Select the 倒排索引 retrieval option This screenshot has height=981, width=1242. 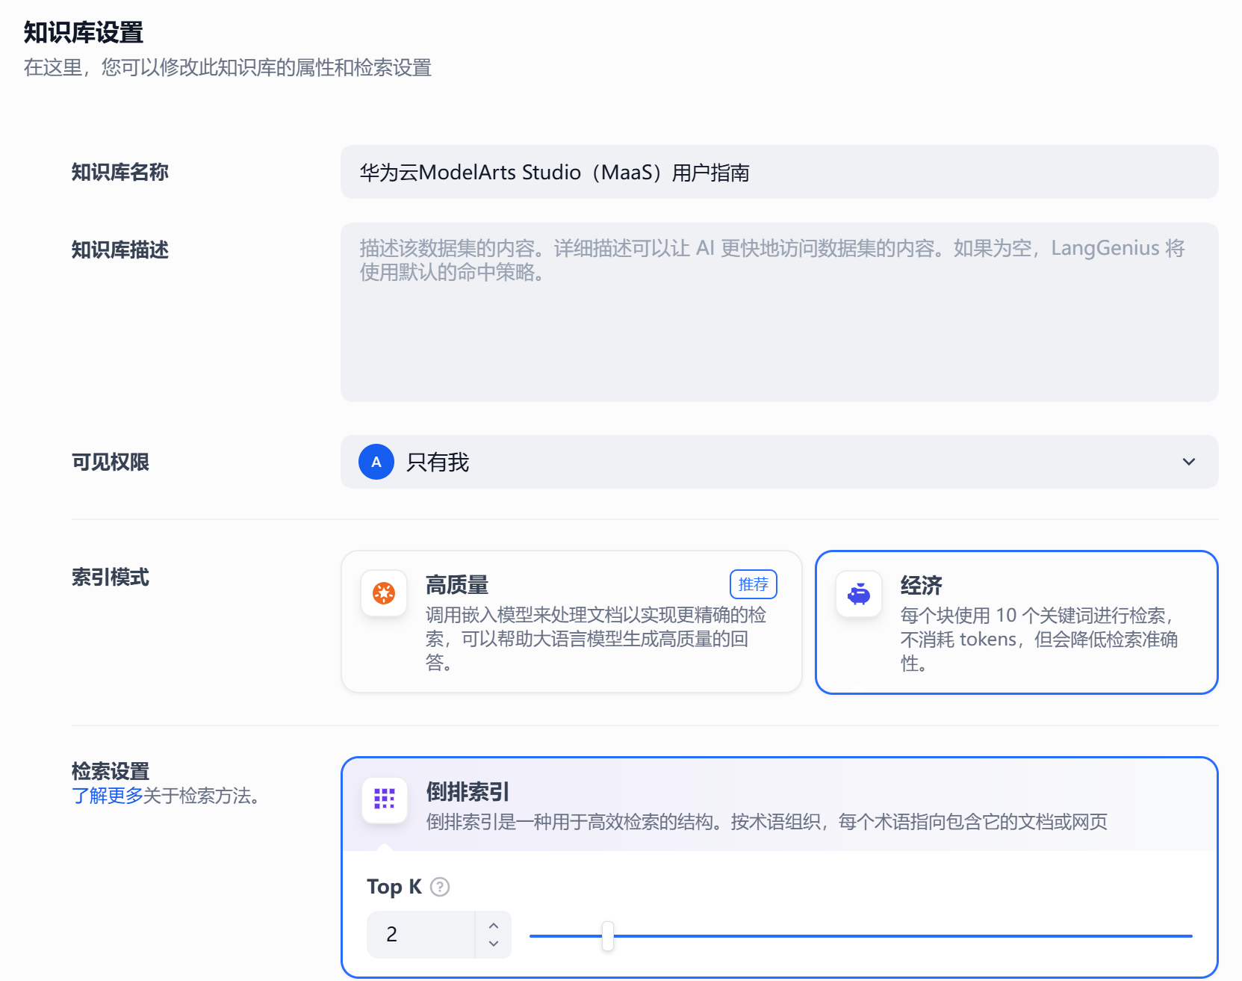click(x=779, y=805)
